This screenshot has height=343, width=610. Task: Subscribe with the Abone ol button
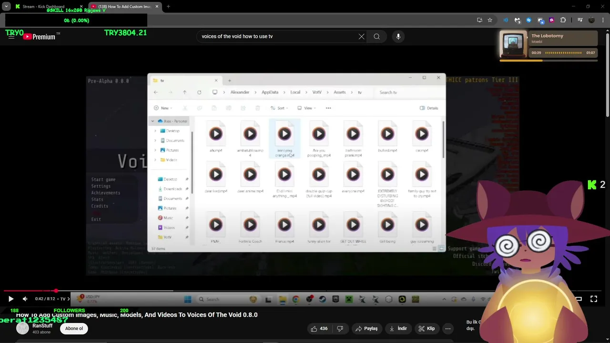click(74, 328)
